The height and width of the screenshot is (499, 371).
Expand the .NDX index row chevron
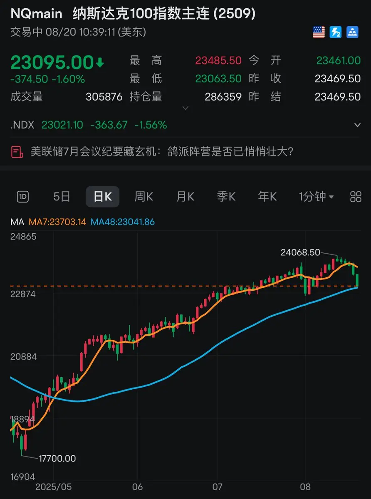(357, 125)
